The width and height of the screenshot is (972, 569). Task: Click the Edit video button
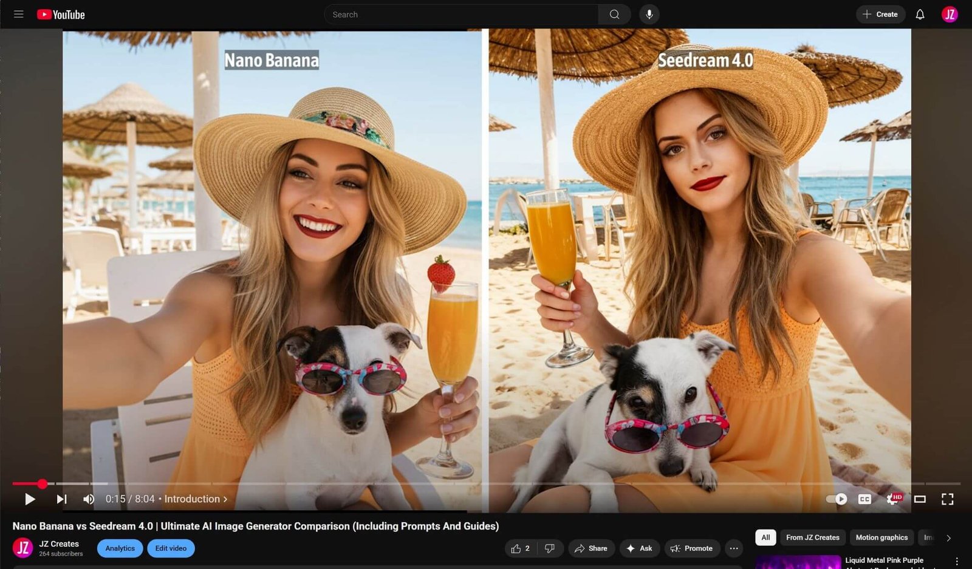[171, 548]
